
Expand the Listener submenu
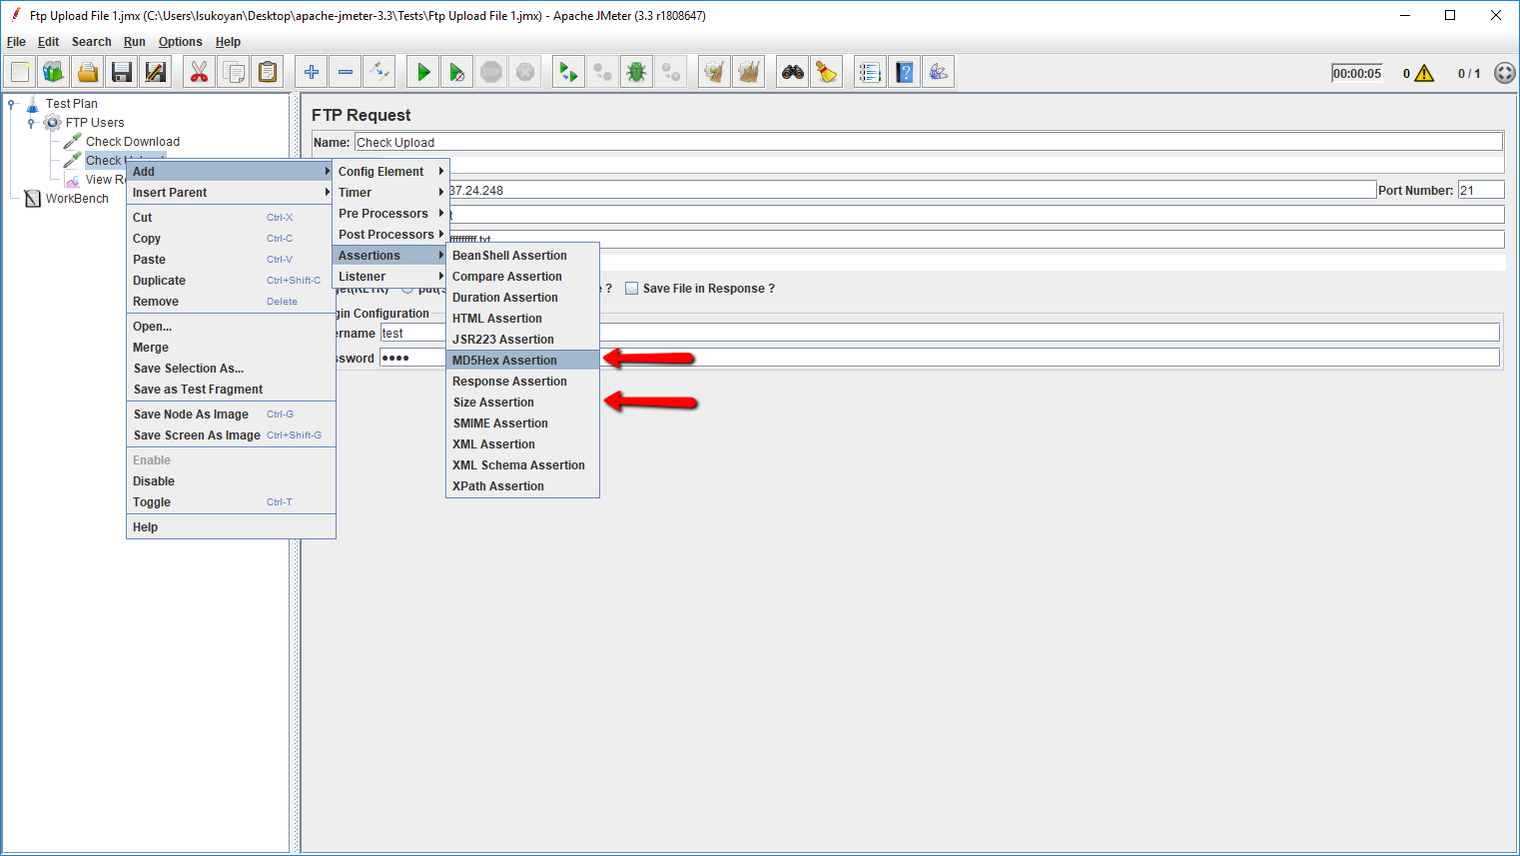click(389, 277)
